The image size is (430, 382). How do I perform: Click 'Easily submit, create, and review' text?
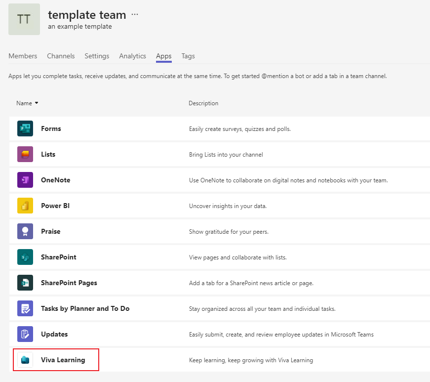coord(281,335)
